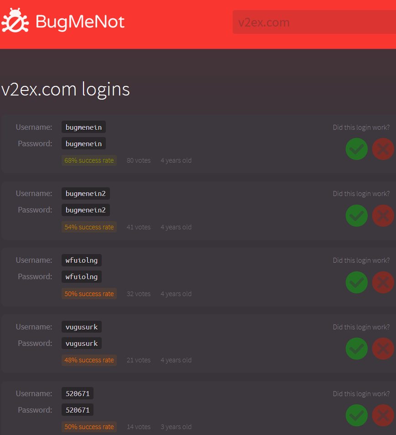The width and height of the screenshot is (396, 435).
Task: Click green checkmark for bugmenein login
Action: 356,149
